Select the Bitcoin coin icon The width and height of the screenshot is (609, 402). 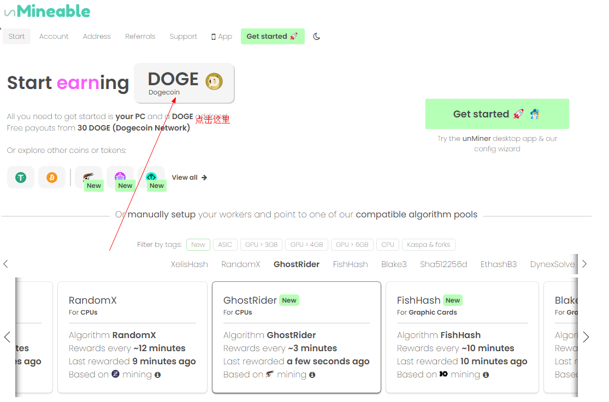(52, 178)
